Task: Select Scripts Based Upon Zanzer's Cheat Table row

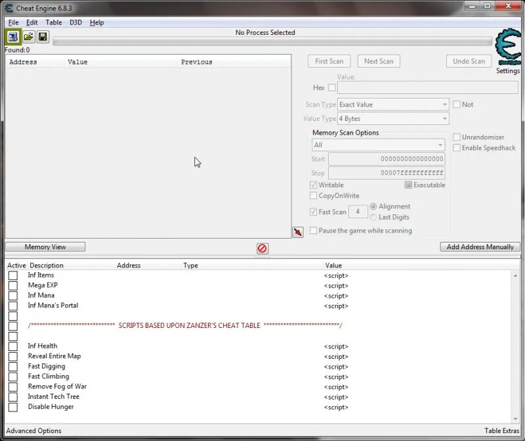Action: click(185, 325)
